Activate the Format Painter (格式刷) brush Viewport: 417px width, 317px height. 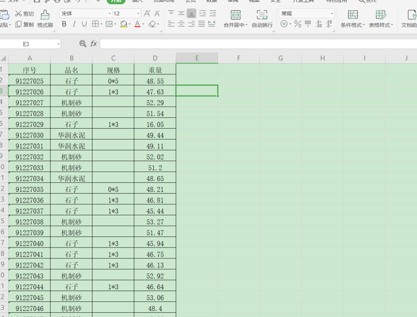pos(45,19)
